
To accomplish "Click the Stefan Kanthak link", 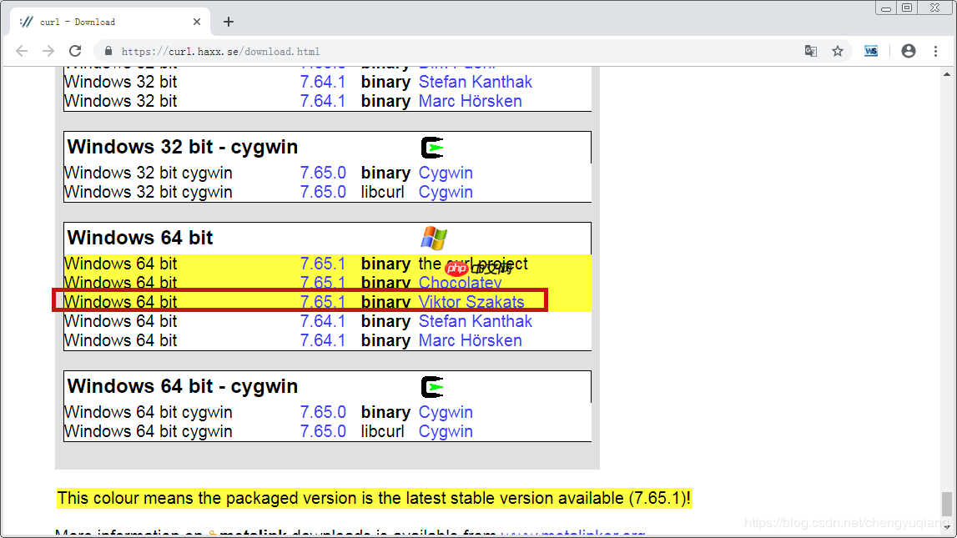I will (x=476, y=321).
